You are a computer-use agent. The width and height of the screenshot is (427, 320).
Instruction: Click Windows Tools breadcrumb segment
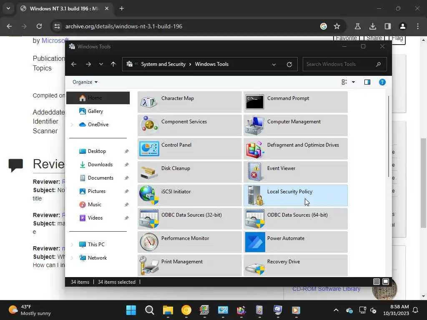click(x=211, y=64)
